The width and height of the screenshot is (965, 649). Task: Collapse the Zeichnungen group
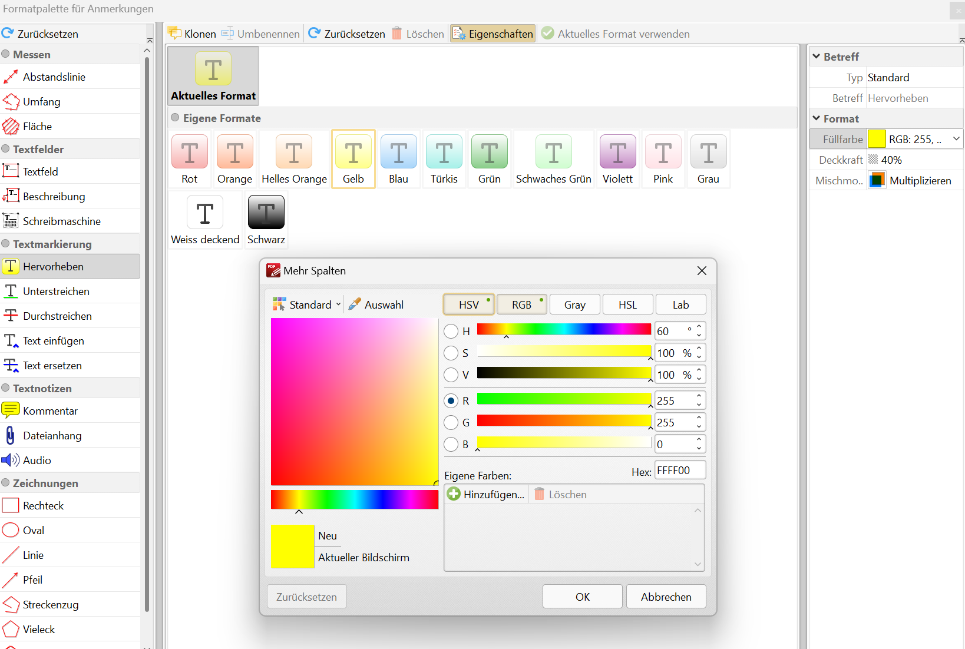click(x=6, y=483)
